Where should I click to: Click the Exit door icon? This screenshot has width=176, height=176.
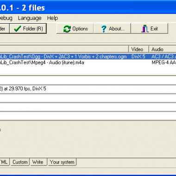coord(145,29)
